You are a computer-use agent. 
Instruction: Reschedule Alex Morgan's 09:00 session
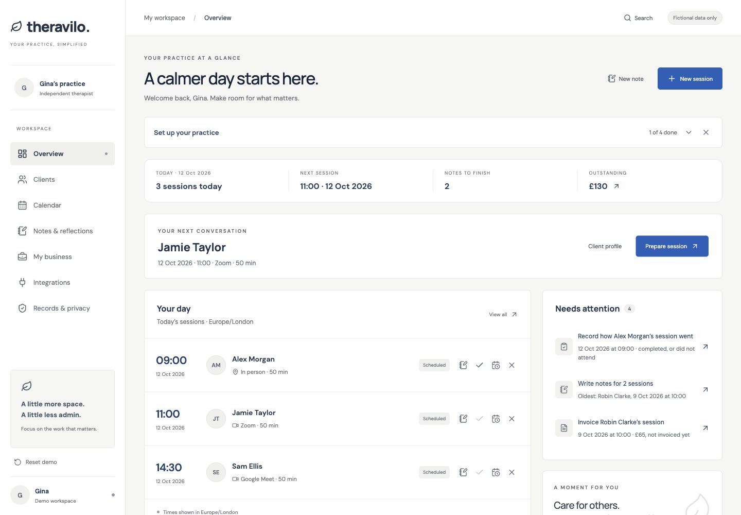[496, 365]
